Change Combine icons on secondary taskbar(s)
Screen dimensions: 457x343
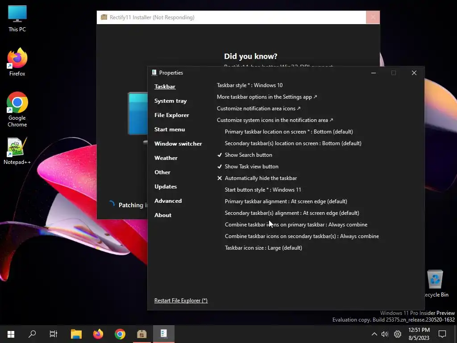(302, 236)
